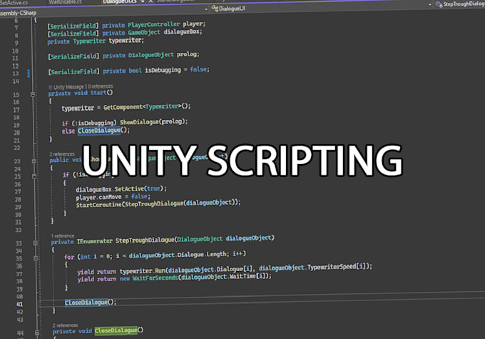Screen dimensions: 485x339
Task: Click the Typewriter type on line 9
Action: (89, 41)
